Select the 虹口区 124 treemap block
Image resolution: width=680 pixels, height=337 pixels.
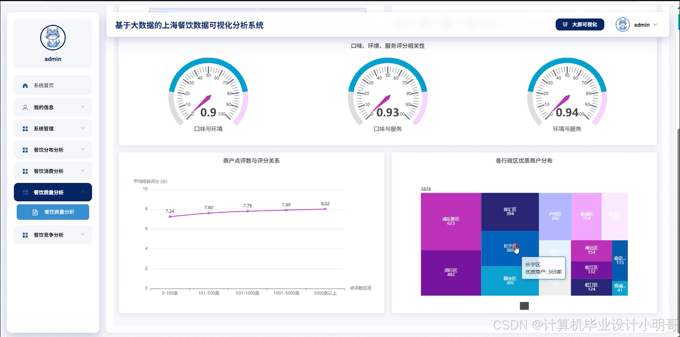pyautogui.click(x=591, y=287)
